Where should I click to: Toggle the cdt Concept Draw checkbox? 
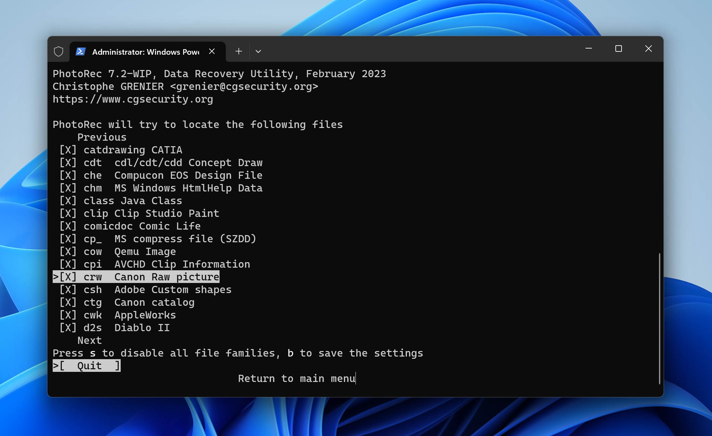click(x=68, y=162)
